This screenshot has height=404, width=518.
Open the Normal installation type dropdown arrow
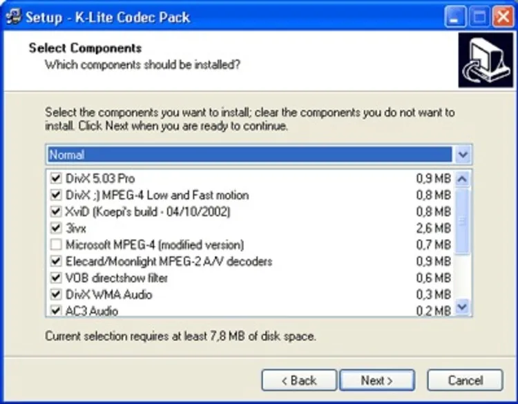click(x=463, y=154)
